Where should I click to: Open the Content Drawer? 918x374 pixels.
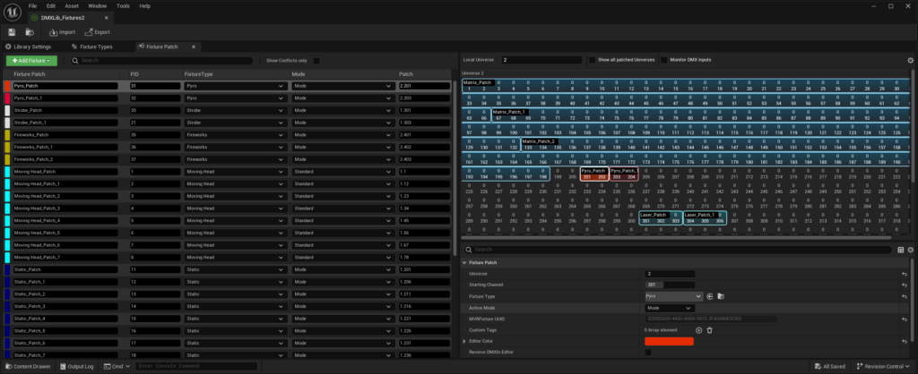click(x=28, y=367)
